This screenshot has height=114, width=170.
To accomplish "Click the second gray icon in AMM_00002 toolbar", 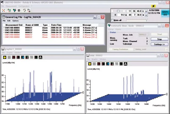I will coord(116,64).
